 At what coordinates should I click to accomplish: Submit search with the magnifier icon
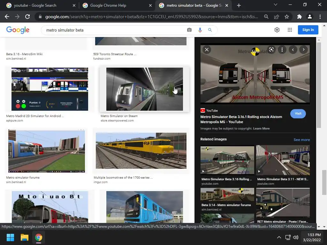210,30
